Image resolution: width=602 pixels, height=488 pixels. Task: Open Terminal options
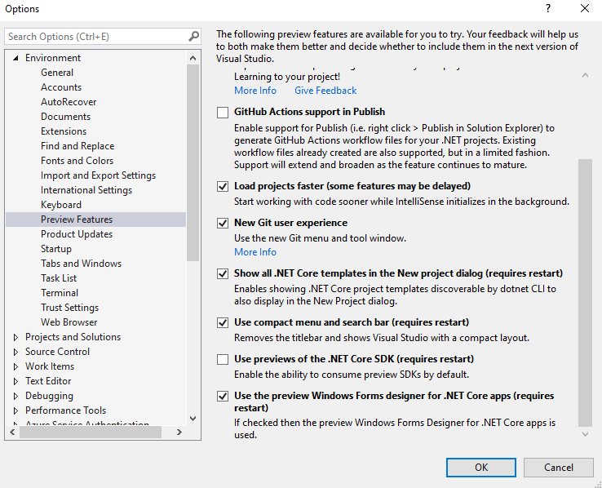click(x=60, y=293)
